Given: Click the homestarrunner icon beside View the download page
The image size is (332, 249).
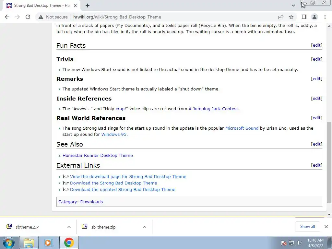Looking at the screenshot, I should click(66, 177).
